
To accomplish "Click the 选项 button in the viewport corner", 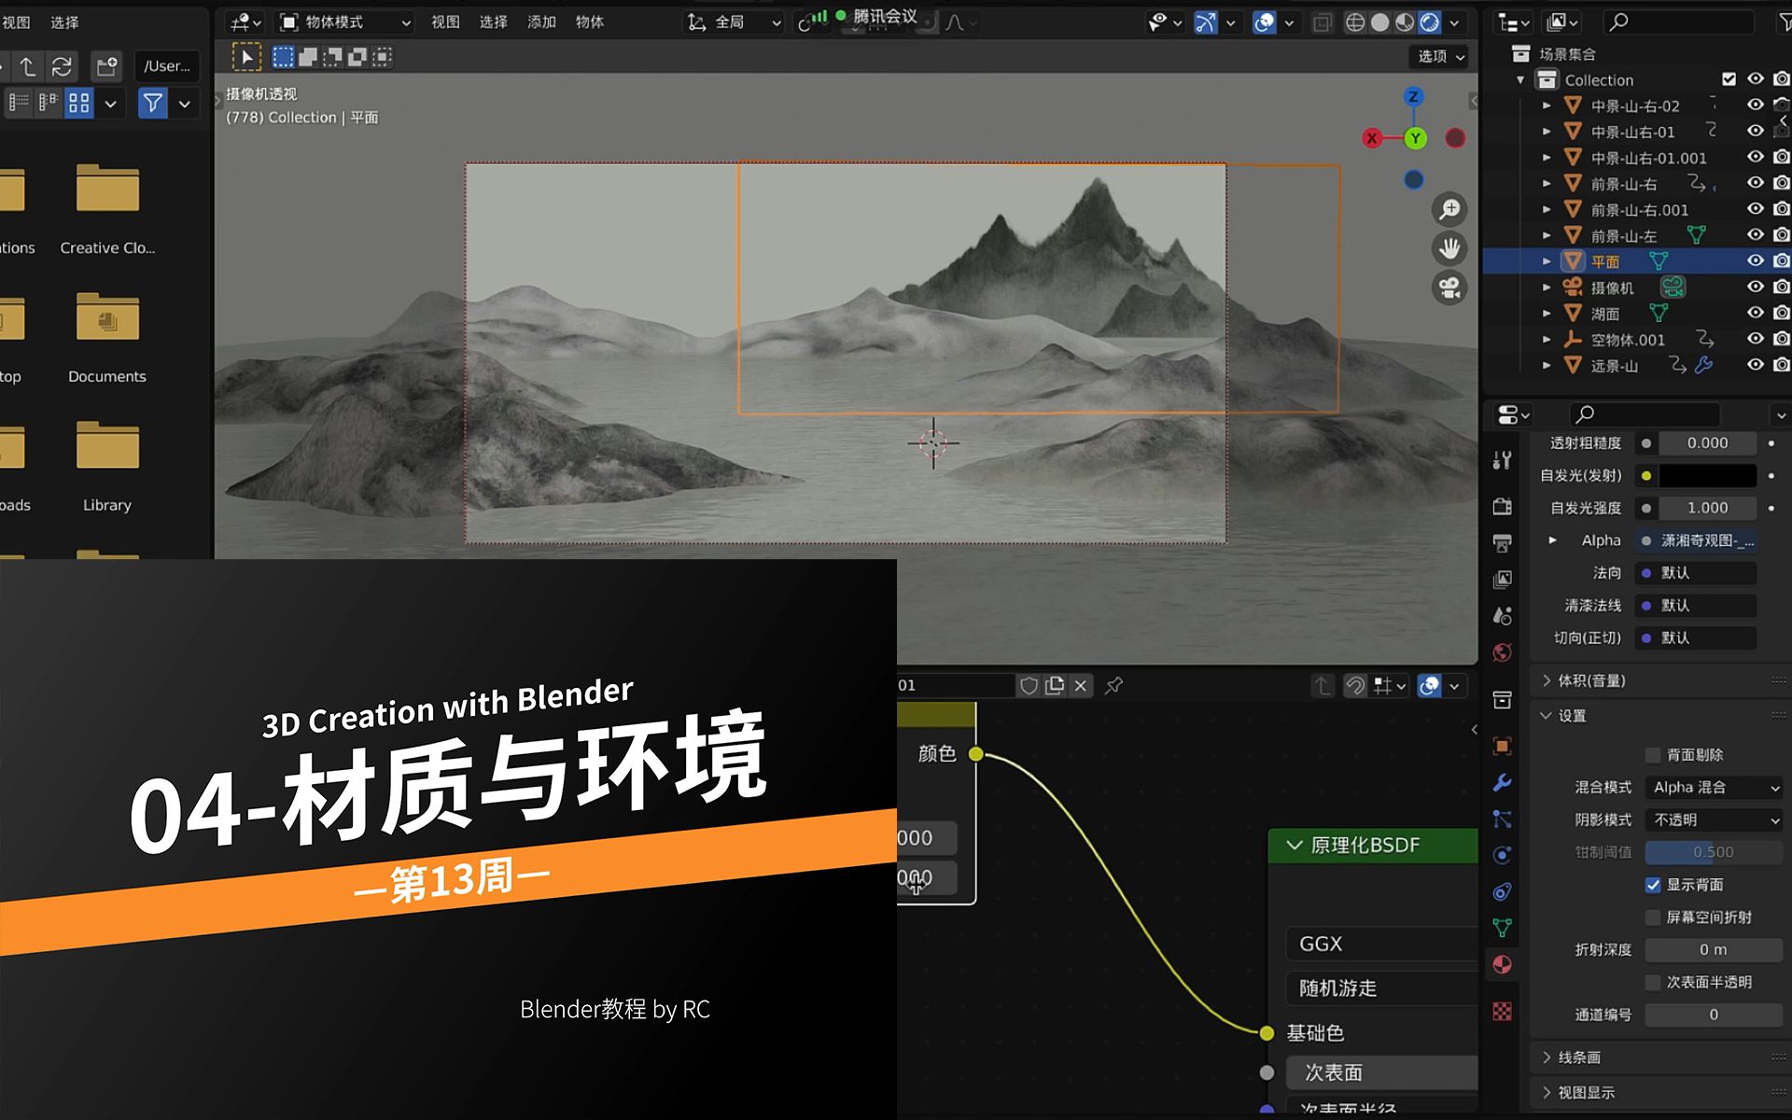I will pyautogui.click(x=1435, y=56).
